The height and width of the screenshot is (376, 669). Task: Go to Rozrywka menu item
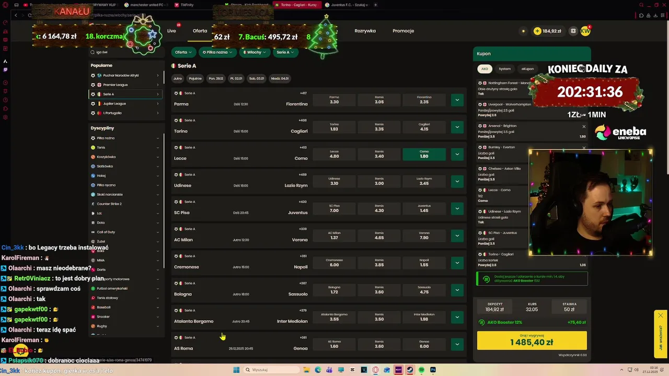click(x=365, y=31)
